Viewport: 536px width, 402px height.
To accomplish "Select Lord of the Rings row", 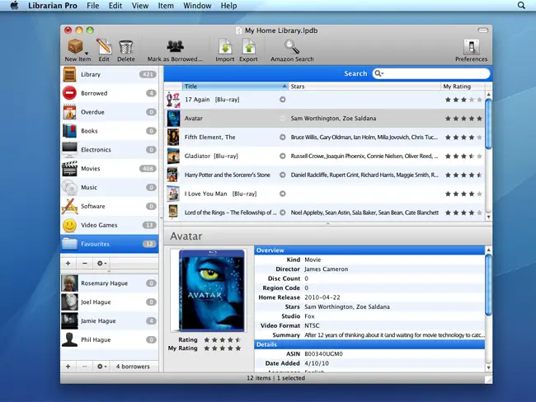I will point(324,213).
